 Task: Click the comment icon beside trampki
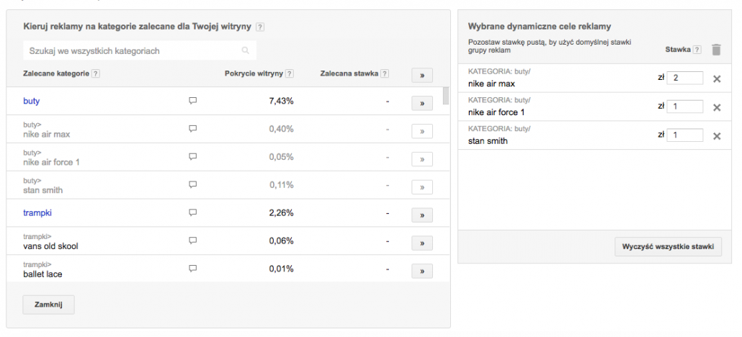click(192, 213)
